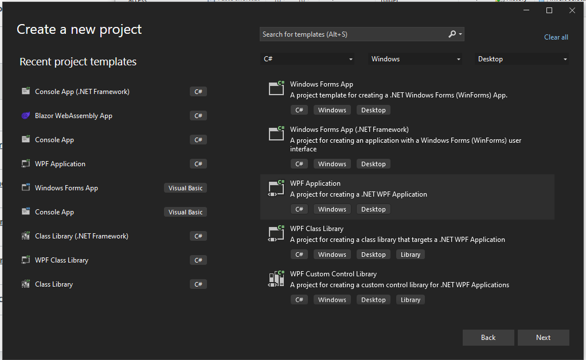
Task: Click the Visual Basic Windows Forms App icon
Action: pos(25,187)
